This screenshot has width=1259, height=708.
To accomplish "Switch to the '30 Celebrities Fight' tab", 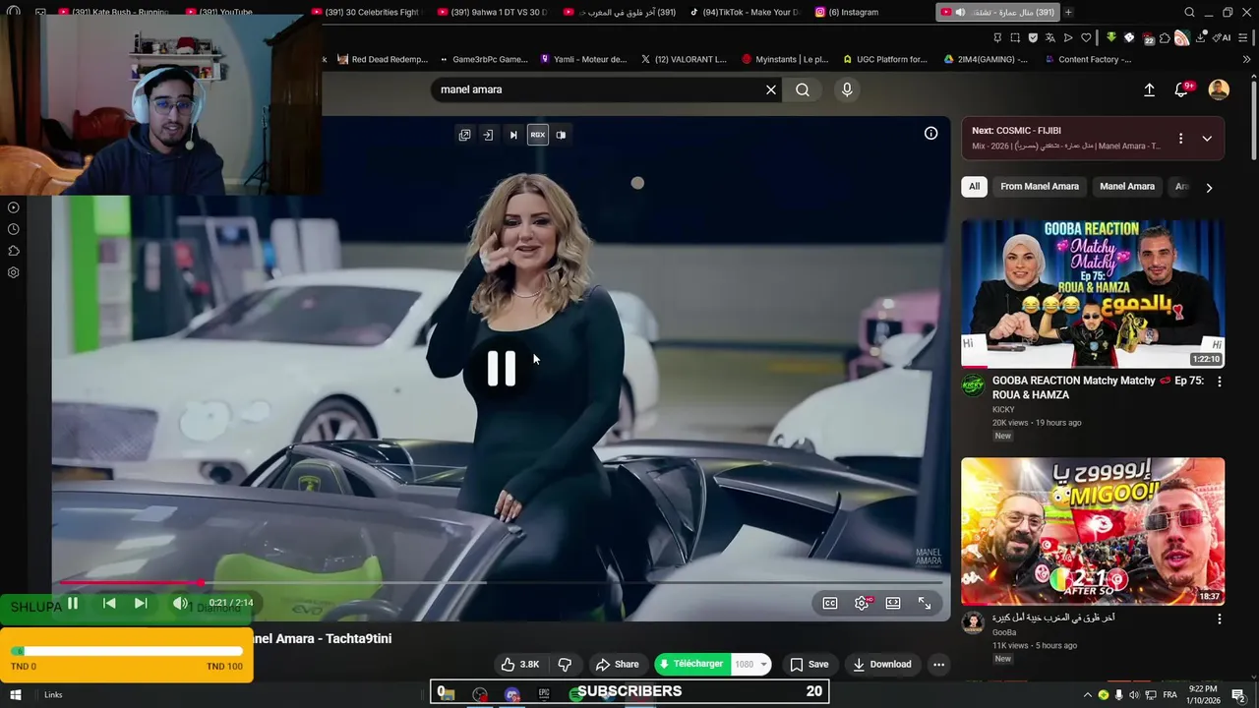I will (364, 12).
